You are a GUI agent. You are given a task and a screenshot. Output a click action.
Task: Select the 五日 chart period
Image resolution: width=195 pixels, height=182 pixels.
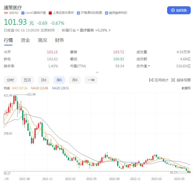[x=27, y=80]
